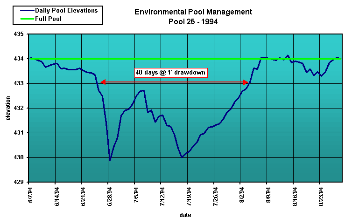
Task: Click the '40 days @ 1' drawdown' annotation
Action: coord(171,73)
